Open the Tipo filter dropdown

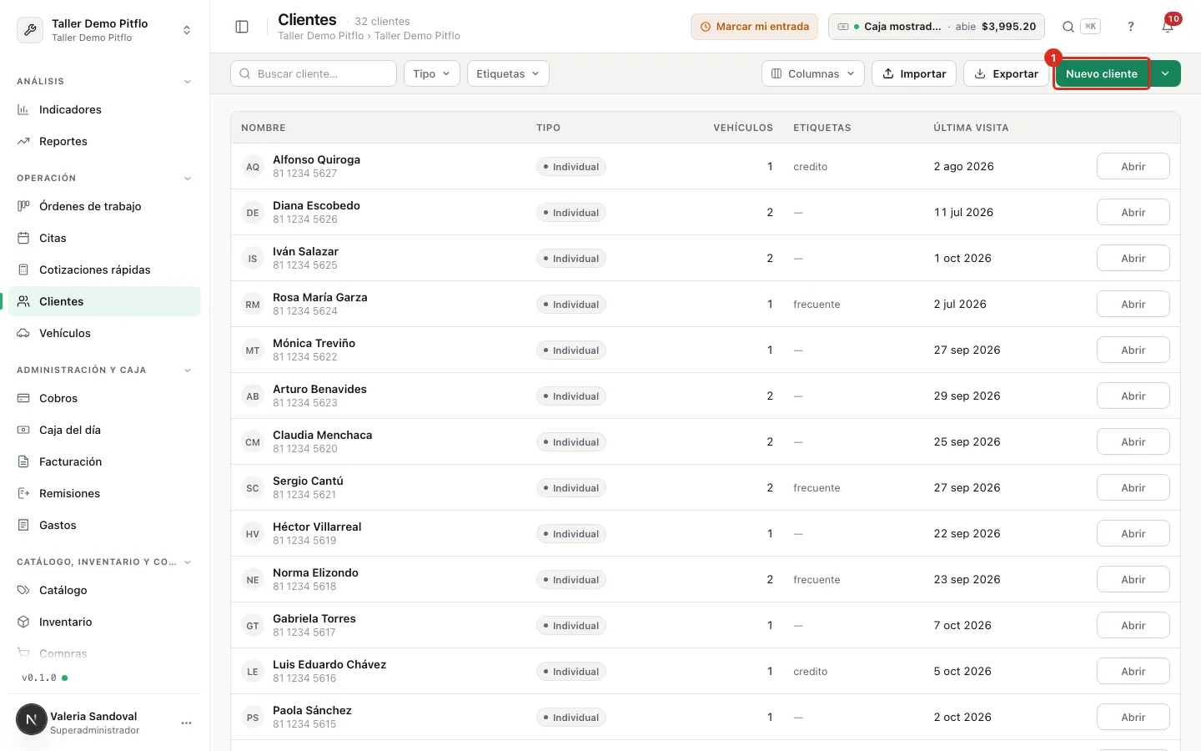click(x=432, y=73)
